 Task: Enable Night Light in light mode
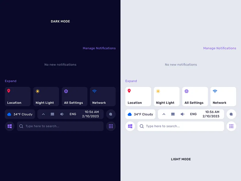166,96
